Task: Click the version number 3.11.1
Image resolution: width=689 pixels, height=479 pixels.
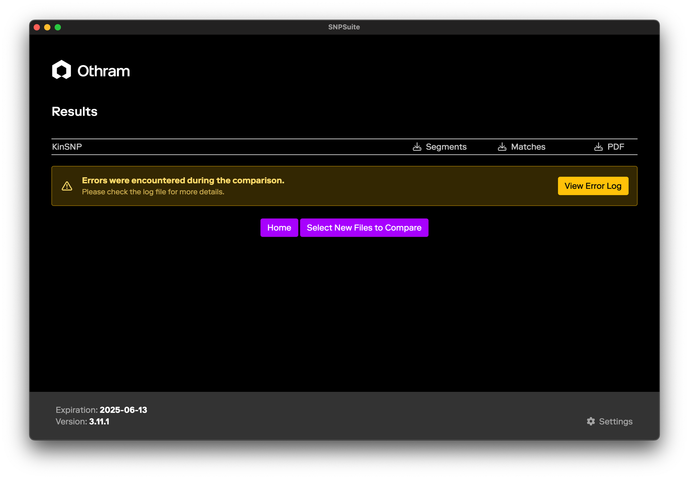Action: (99, 421)
